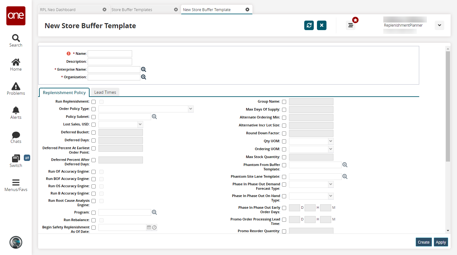Open the Policy Subnet lookup icon
The height and width of the screenshot is (255, 457).
pyautogui.click(x=154, y=117)
